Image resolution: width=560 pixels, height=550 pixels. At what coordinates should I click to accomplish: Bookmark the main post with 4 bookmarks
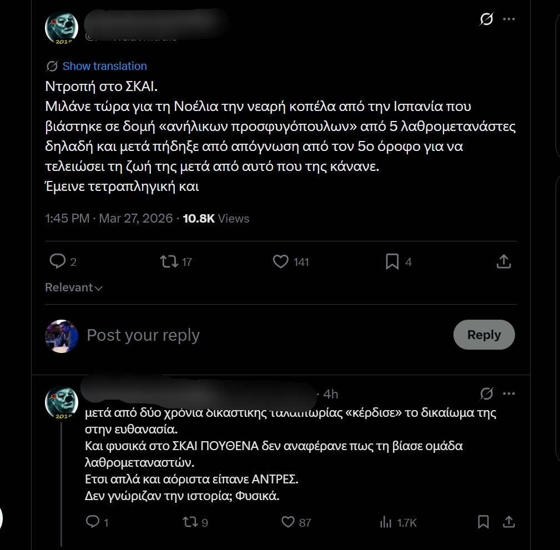coord(392,261)
